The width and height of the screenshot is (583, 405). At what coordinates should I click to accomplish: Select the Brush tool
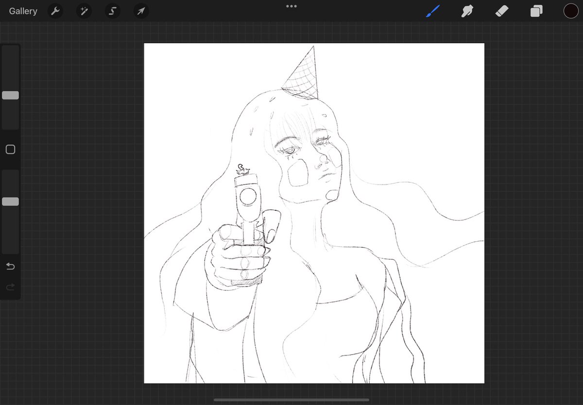[x=433, y=11]
